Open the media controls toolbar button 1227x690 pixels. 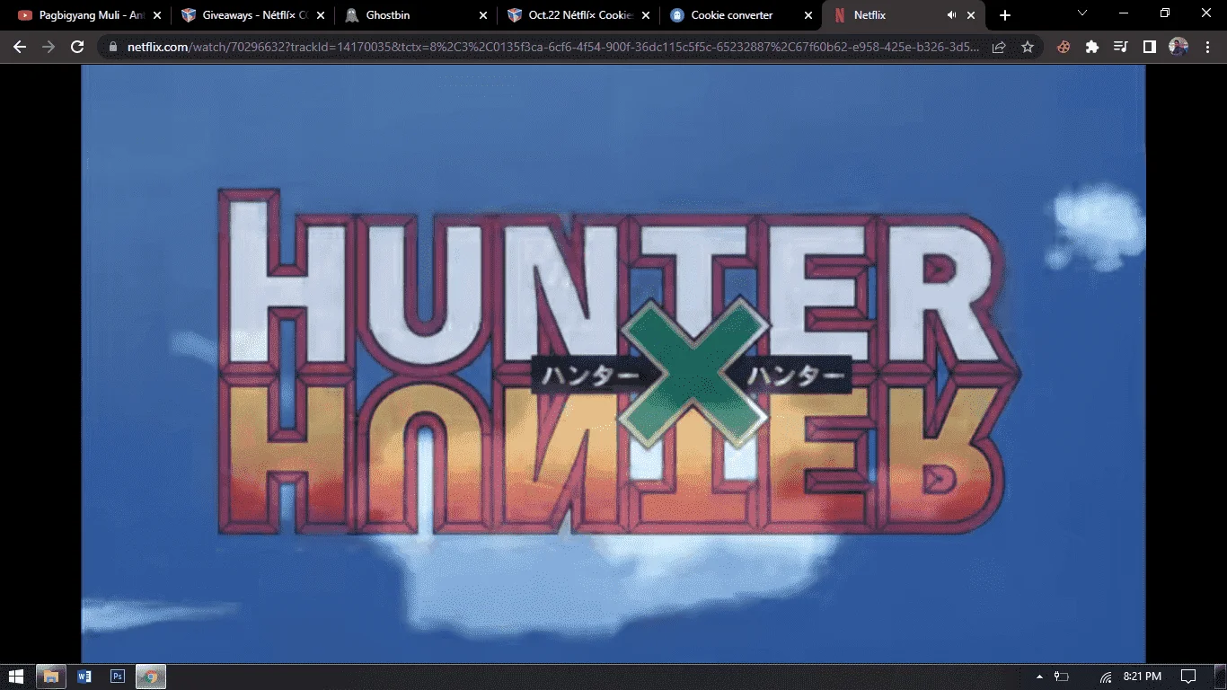(x=1121, y=47)
